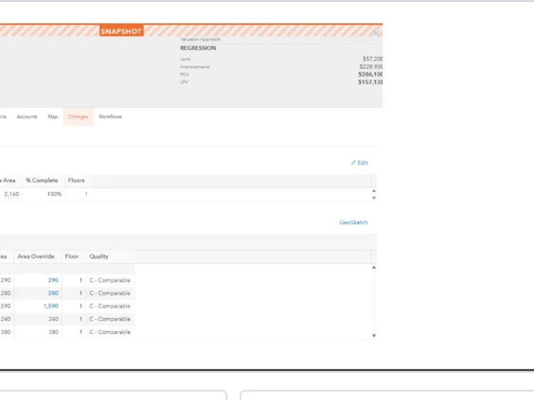Click the blue 290 area override value

(x=53, y=280)
